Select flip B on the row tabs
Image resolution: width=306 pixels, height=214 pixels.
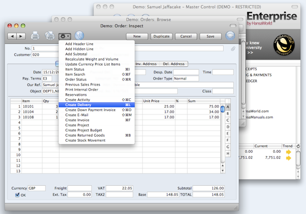tap(228, 113)
